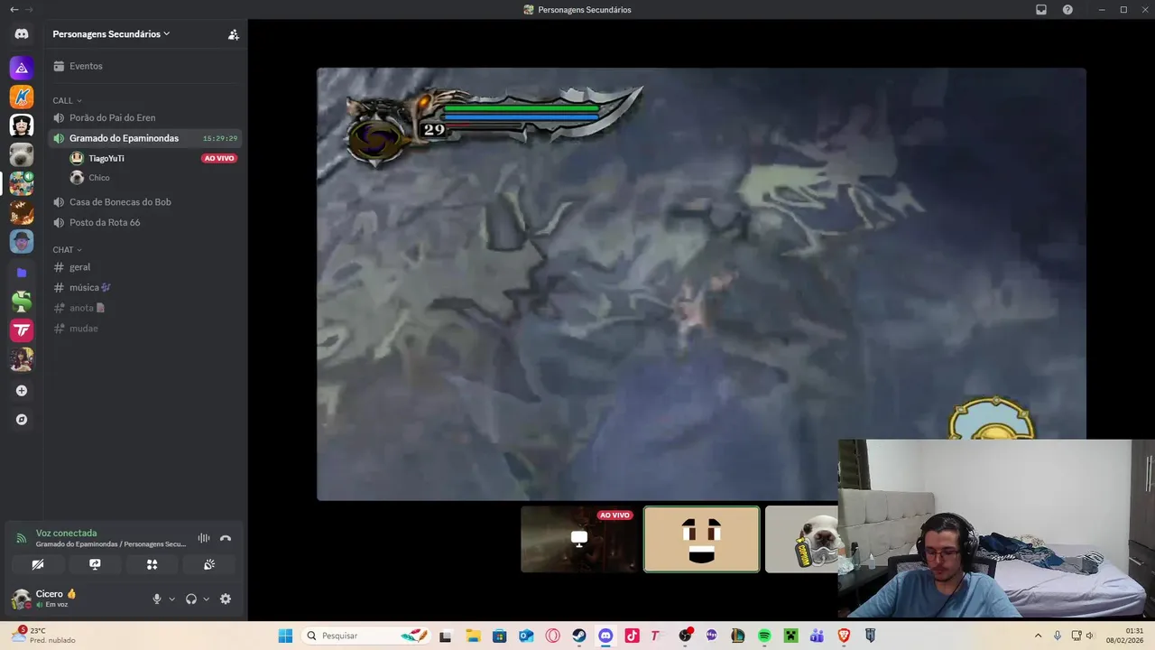This screenshot has width=1155, height=650.
Task: Open Microsoft Teams from the taskbar
Action: pos(817,636)
